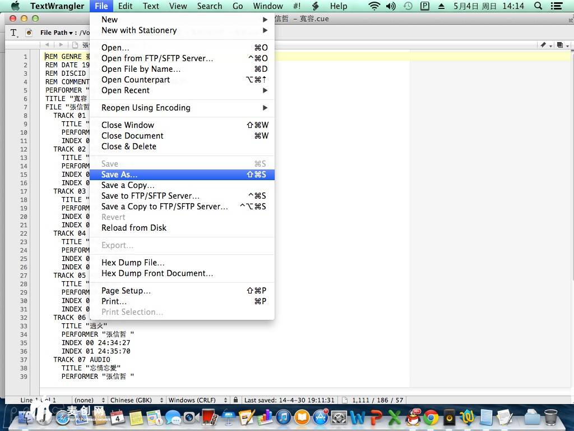Image resolution: width=574 pixels, height=431 pixels.
Task: Click Reload from Disk menu item
Action: click(134, 228)
